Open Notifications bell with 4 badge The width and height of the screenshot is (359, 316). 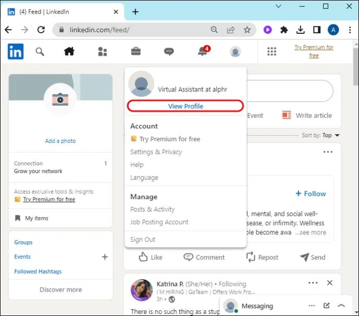point(203,51)
